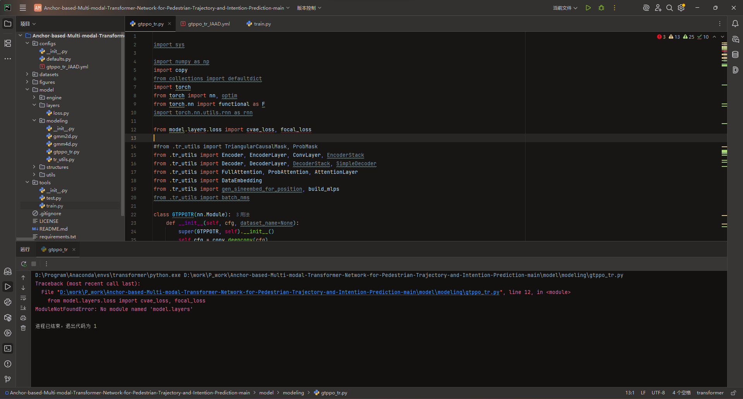
Task: Change LF line separator in status bar
Action: coord(643,393)
